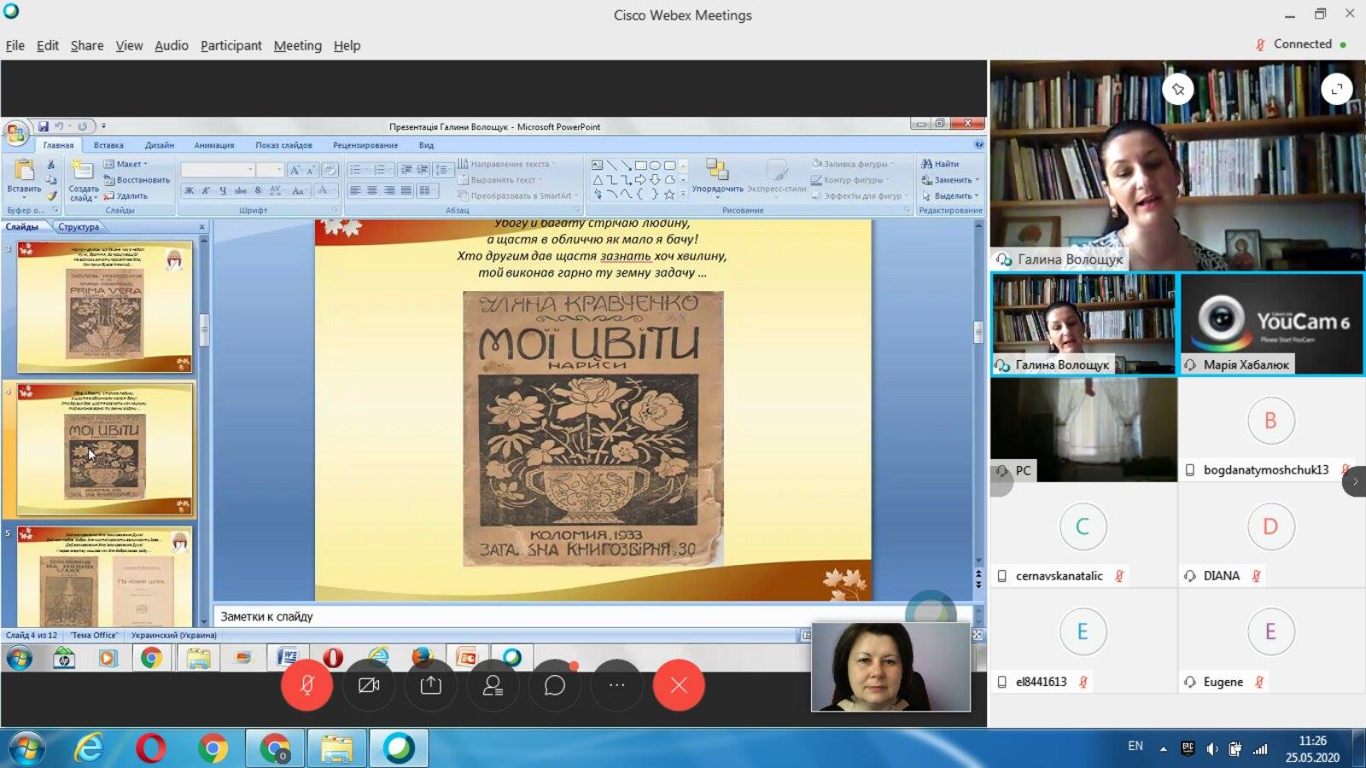Justify paragraph text alignment

point(406,191)
